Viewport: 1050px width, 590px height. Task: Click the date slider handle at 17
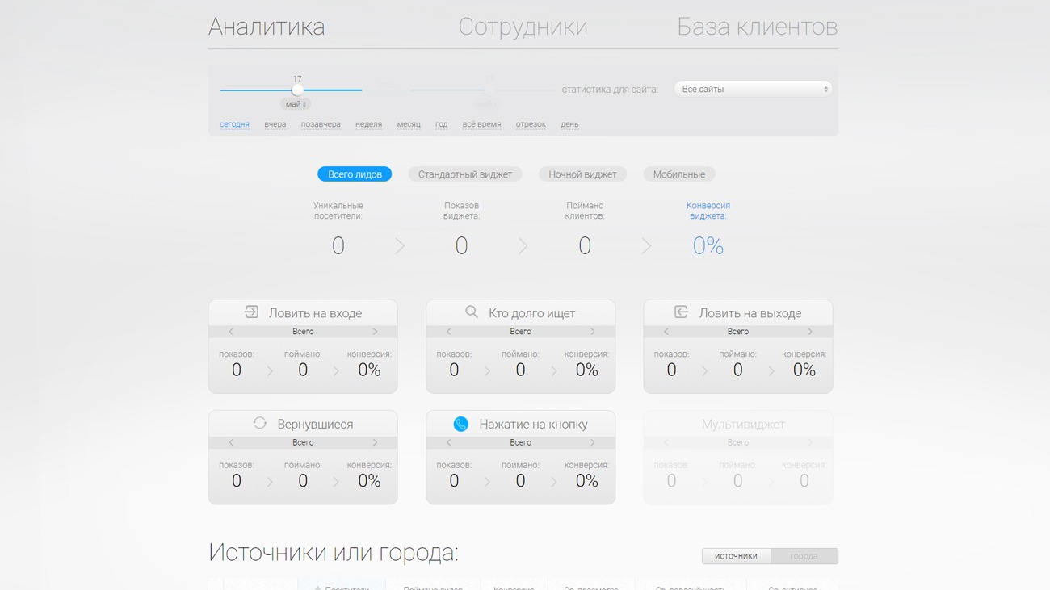(297, 90)
